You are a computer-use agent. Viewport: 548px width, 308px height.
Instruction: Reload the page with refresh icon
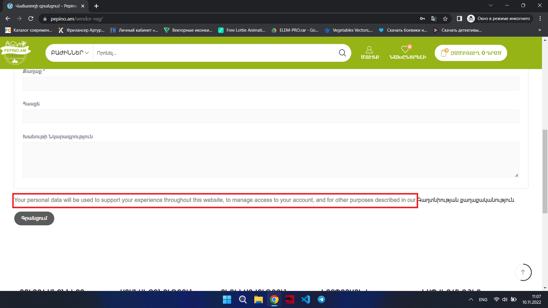coord(31,18)
